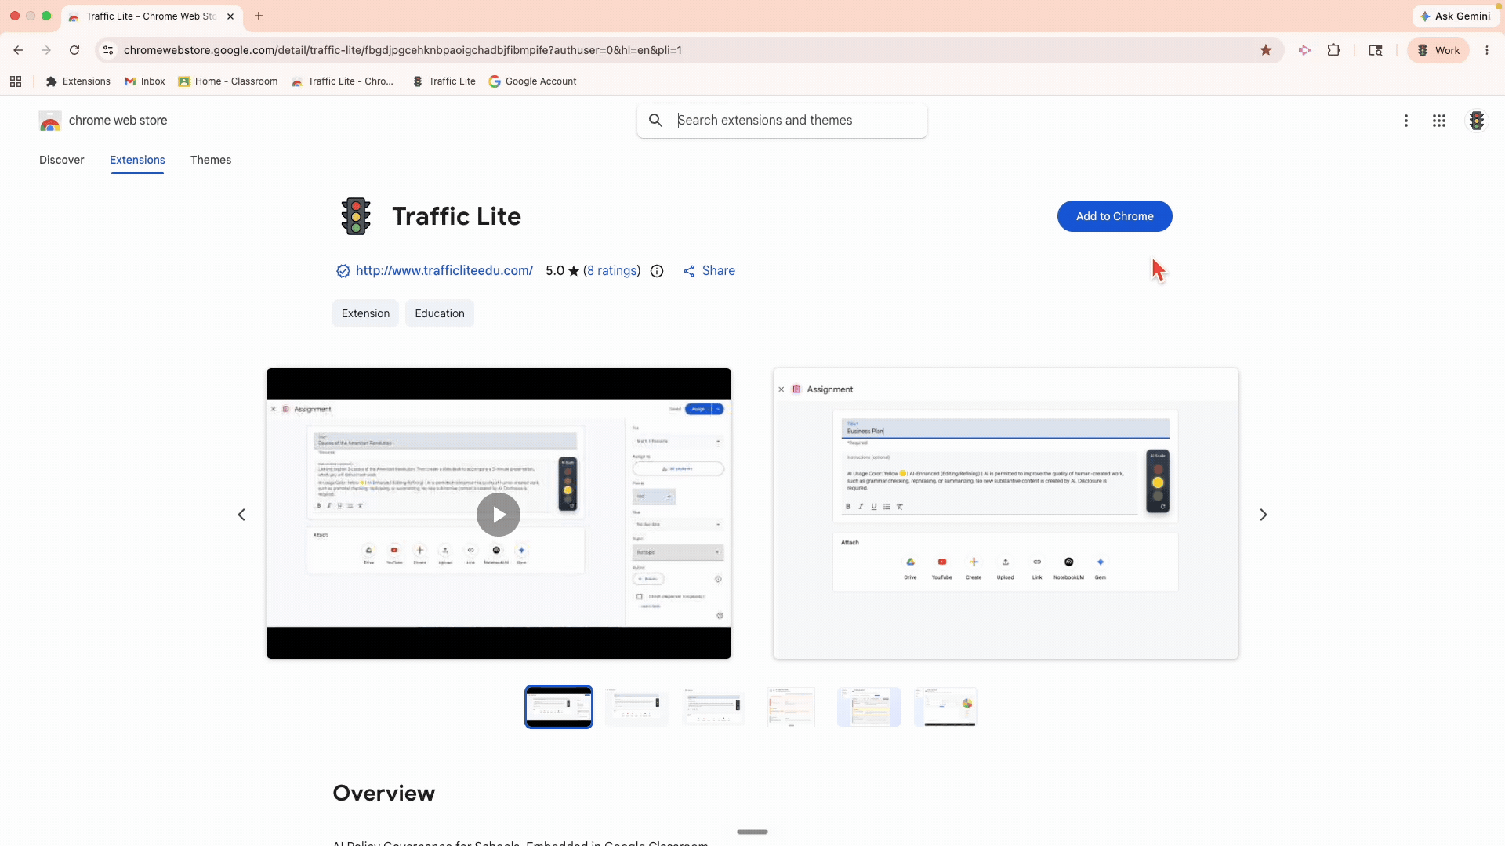Screen dimensions: 1505x846
Task: Select the Extensions tab
Action: [x=137, y=160]
